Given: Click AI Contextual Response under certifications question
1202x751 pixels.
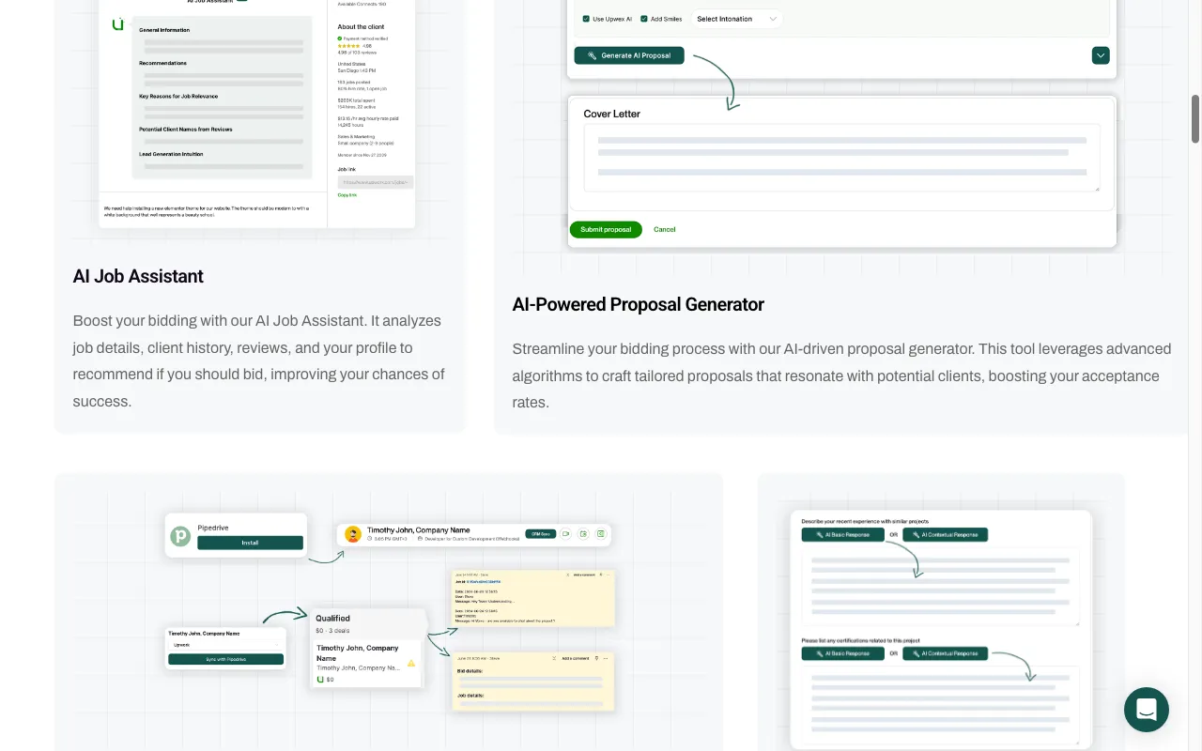Looking at the screenshot, I should pyautogui.click(x=945, y=653).
